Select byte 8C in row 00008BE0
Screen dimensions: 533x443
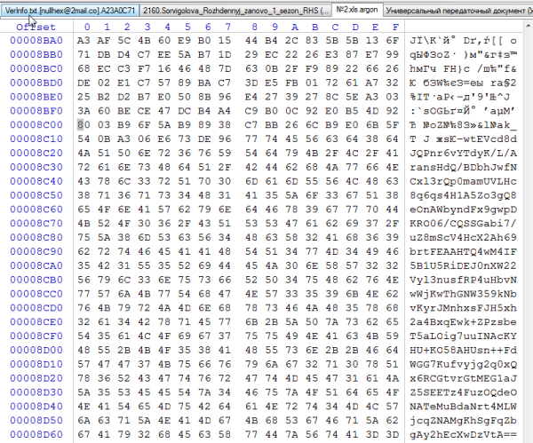331,97
